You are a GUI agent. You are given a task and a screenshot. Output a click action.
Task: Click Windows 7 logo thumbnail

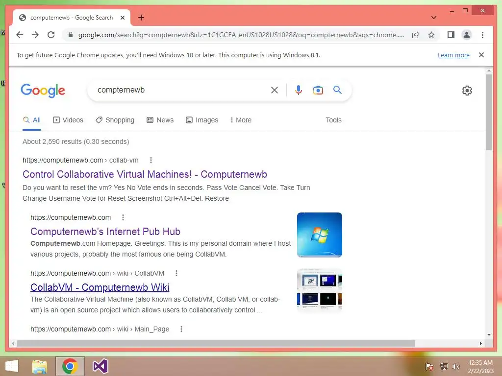tap(320, 235)
